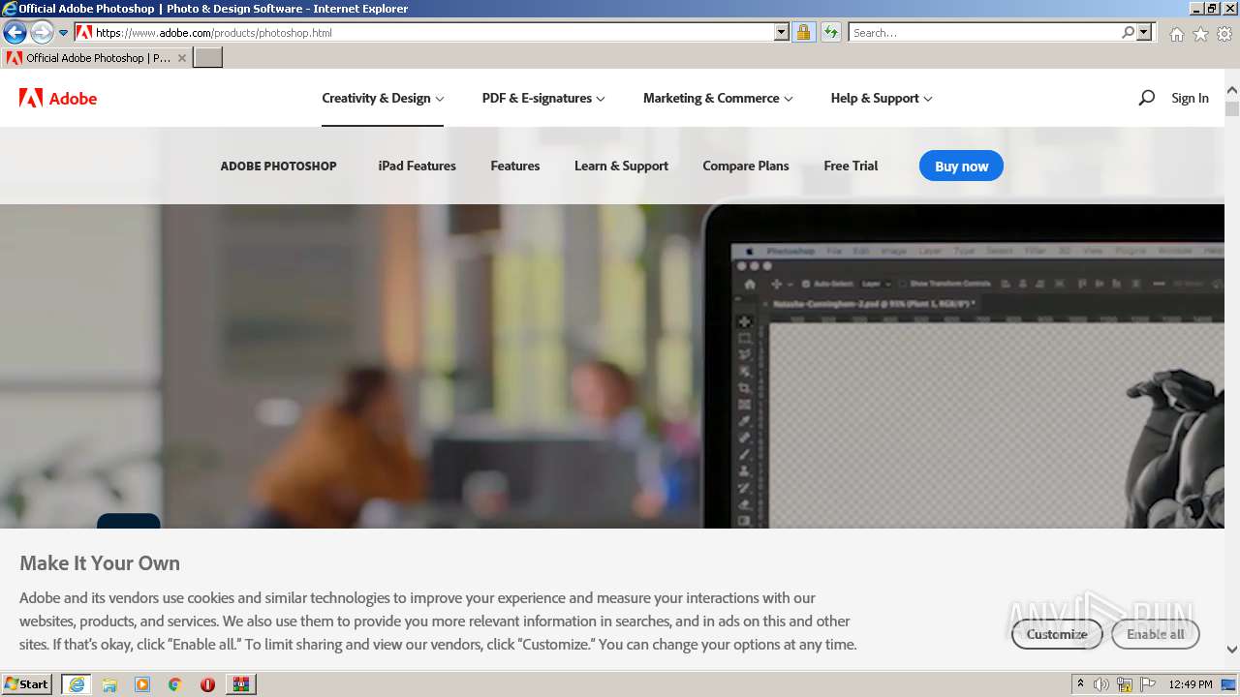Open the Features tab

tap(514, 166)
